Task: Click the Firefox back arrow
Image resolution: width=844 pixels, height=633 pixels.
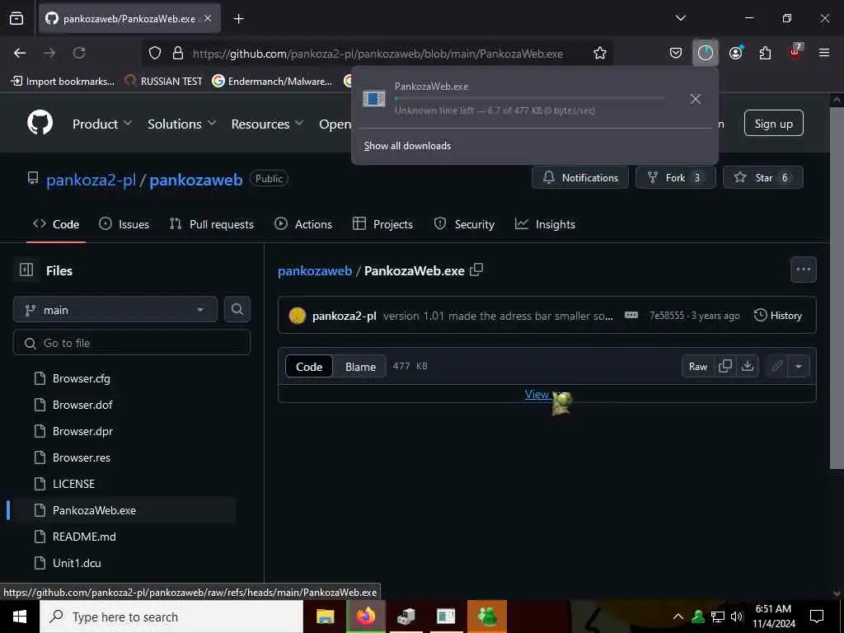Action: 20,53
